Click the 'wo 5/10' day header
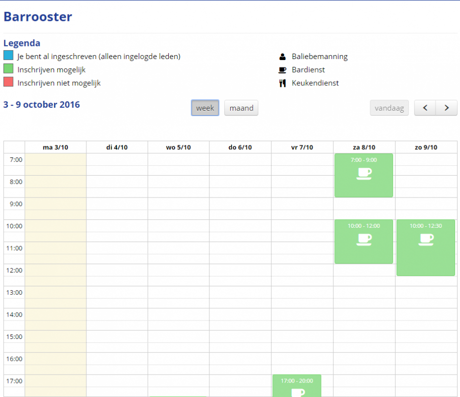Screen dimensions: 460x397 click(x=178, y=147)
